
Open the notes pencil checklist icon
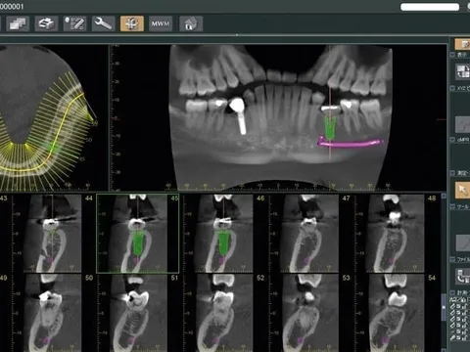(x=74, y=23)
